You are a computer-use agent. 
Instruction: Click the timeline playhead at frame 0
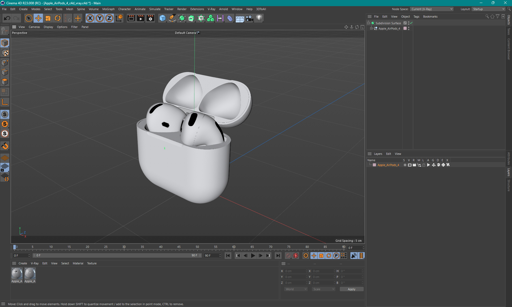(x=15, y=247)
